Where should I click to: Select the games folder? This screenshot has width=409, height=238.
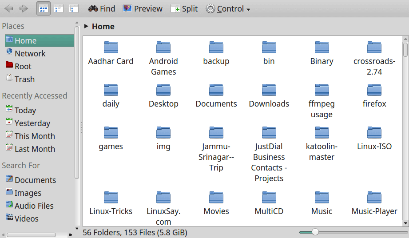tap(111, 139)
